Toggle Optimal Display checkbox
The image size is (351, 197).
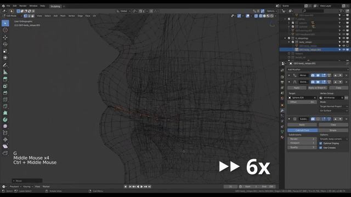[321, 143]
